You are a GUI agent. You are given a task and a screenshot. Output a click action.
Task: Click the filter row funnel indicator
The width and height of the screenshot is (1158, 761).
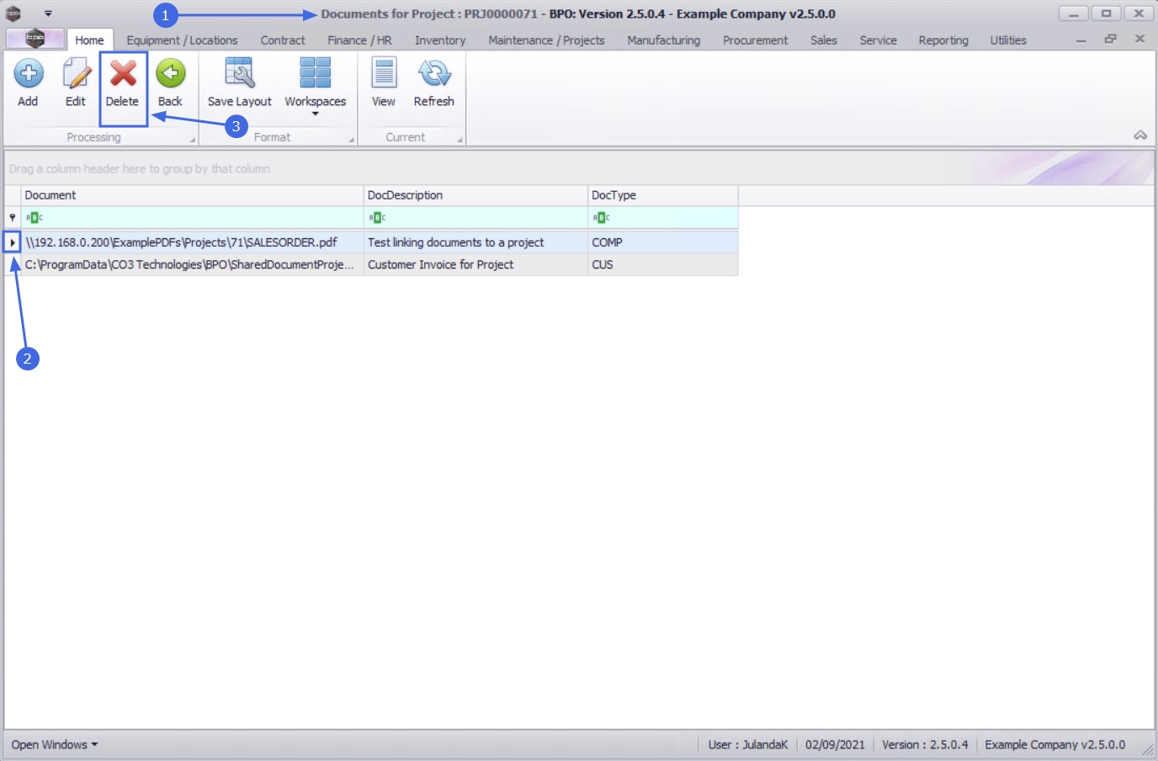(13, 217)
